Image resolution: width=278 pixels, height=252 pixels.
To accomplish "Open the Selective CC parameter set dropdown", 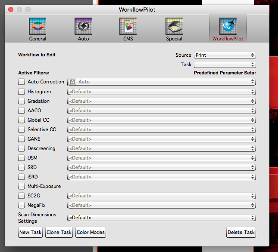I will pos(161,129).
